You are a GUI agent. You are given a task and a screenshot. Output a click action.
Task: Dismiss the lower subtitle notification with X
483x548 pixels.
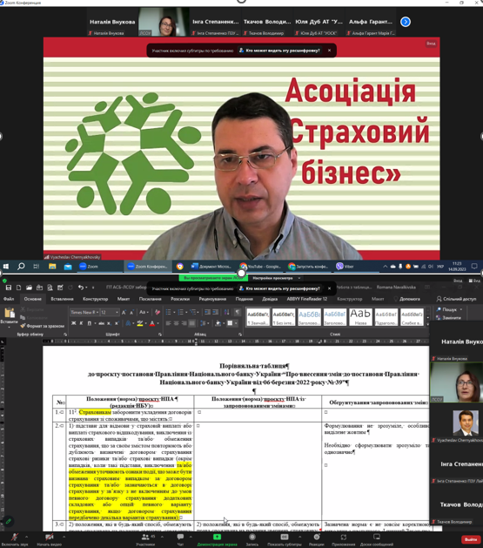329,288
